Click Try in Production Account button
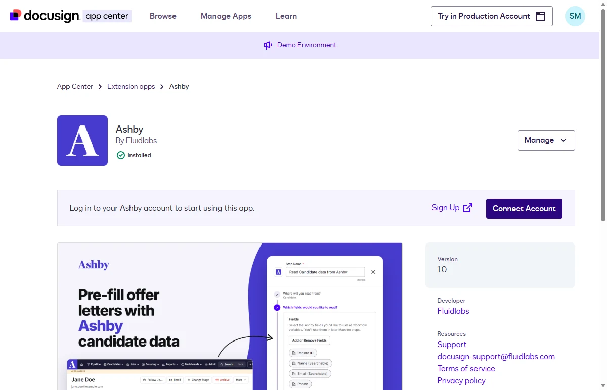The width and height of the screenshot is (607, 390). point(492,16)
